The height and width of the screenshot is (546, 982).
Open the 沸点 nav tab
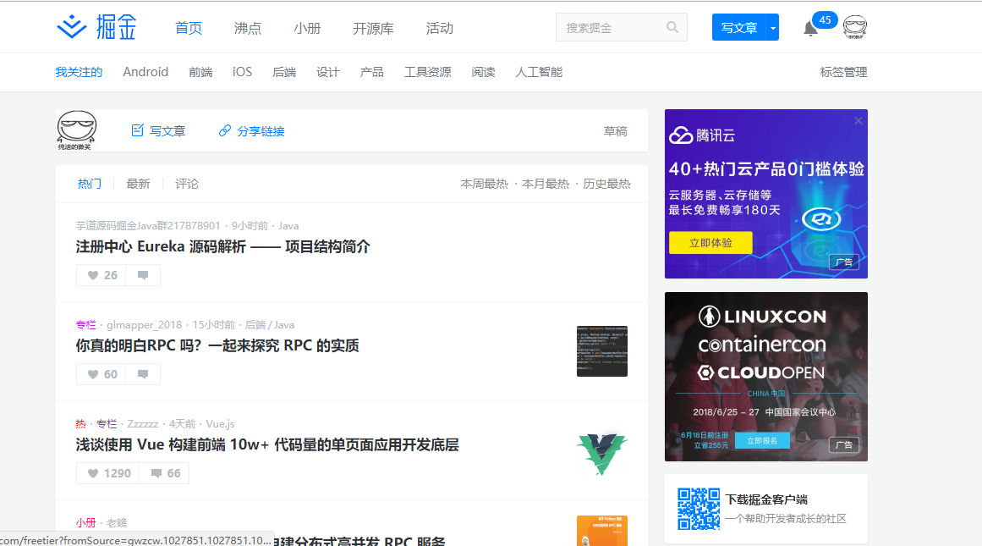(x=247, y=28)
